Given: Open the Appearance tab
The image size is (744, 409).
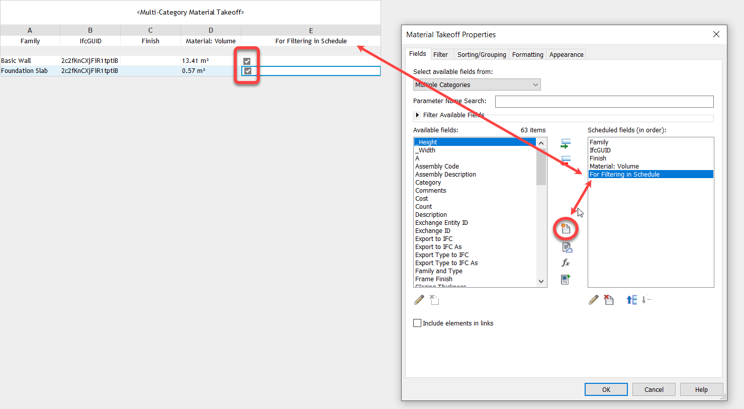Looking at the screenshot, I should [566, 54].
